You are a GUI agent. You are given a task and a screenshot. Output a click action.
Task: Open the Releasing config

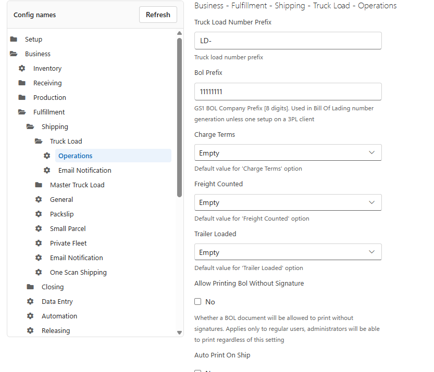[56, 330]
